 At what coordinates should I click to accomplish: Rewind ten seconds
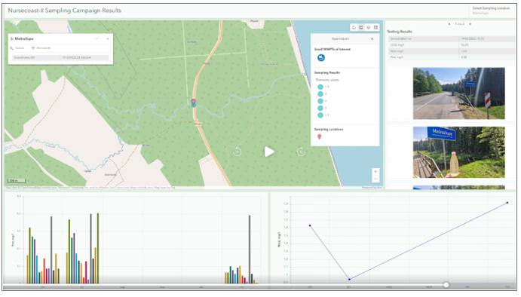[x=237, y=152]
